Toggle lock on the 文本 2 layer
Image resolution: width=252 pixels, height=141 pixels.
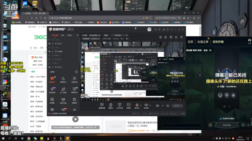point(53,44)
